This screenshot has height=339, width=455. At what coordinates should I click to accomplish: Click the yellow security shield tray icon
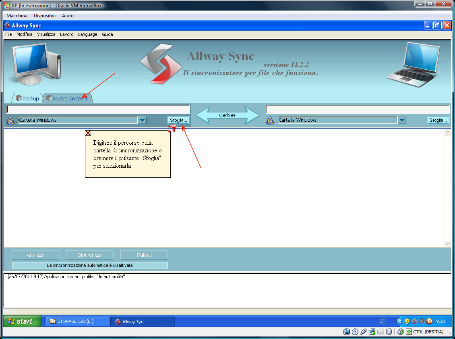(x=407, y=321)
